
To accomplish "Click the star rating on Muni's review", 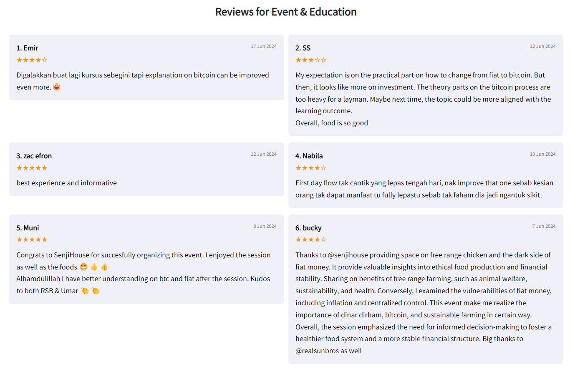I will point(32,239).
